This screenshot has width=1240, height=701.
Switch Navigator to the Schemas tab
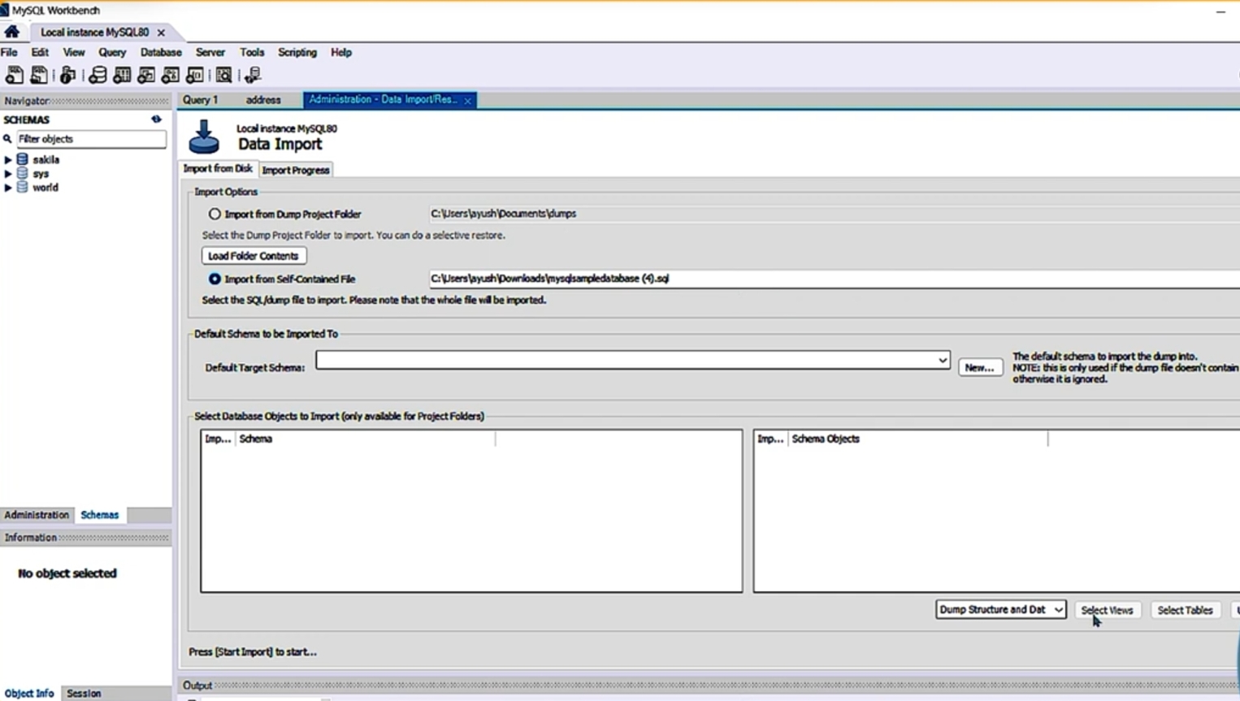[100, 515]
